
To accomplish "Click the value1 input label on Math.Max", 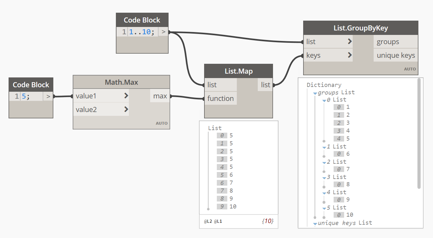I will [86, 96].
